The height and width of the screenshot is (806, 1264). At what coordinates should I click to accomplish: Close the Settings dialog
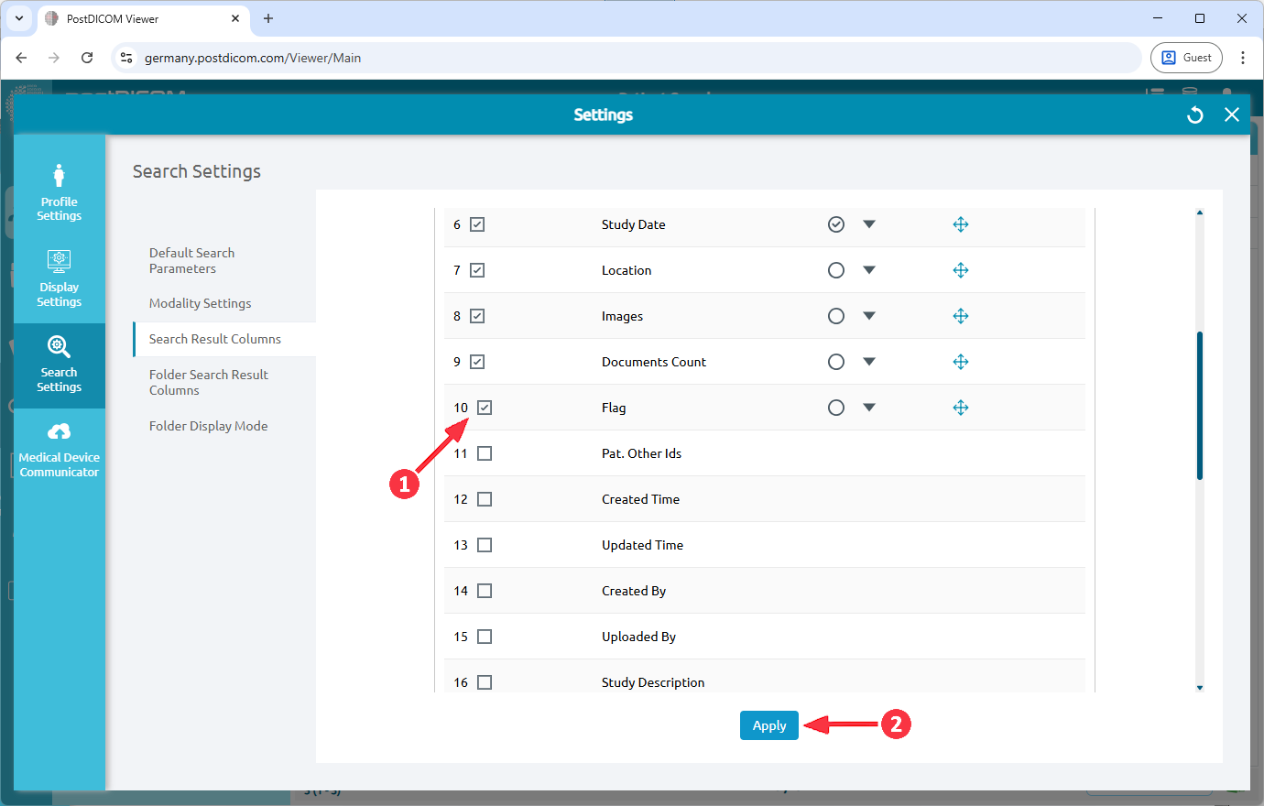pyautogui.click(x=1231, y=114)
